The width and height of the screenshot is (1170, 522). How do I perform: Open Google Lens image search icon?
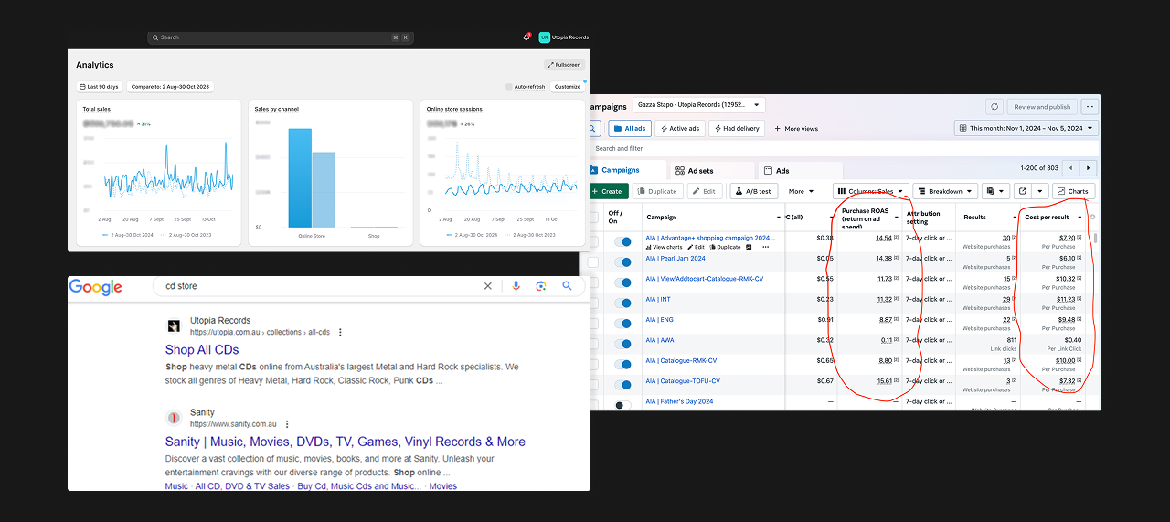click(541, 286)
